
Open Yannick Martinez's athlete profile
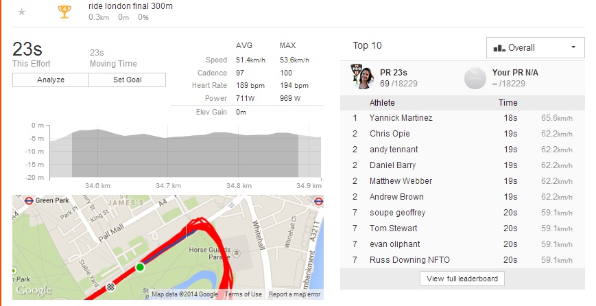tap(401, 118)
